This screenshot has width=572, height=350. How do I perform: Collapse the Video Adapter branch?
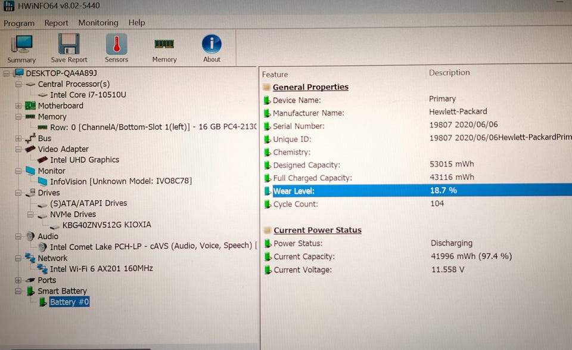(x=18, y=149)
